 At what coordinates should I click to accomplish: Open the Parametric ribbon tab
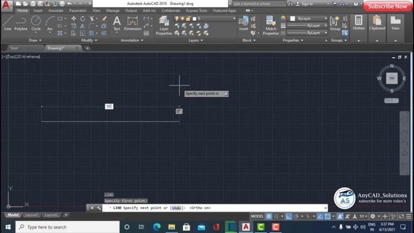pyautogui.click(x=78, y=10)
